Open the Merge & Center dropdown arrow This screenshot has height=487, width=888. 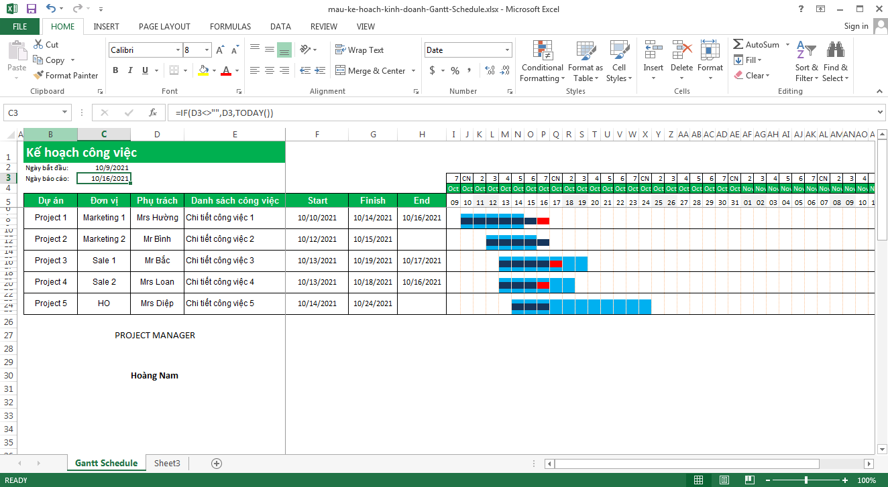click(413, 70)
